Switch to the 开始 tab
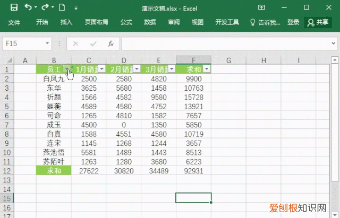Screen dimensions: 340x218 (x=42, y=22)
